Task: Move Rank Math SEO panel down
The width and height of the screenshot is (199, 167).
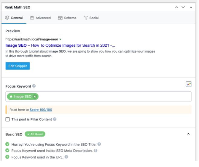Action: click(183, 7)
